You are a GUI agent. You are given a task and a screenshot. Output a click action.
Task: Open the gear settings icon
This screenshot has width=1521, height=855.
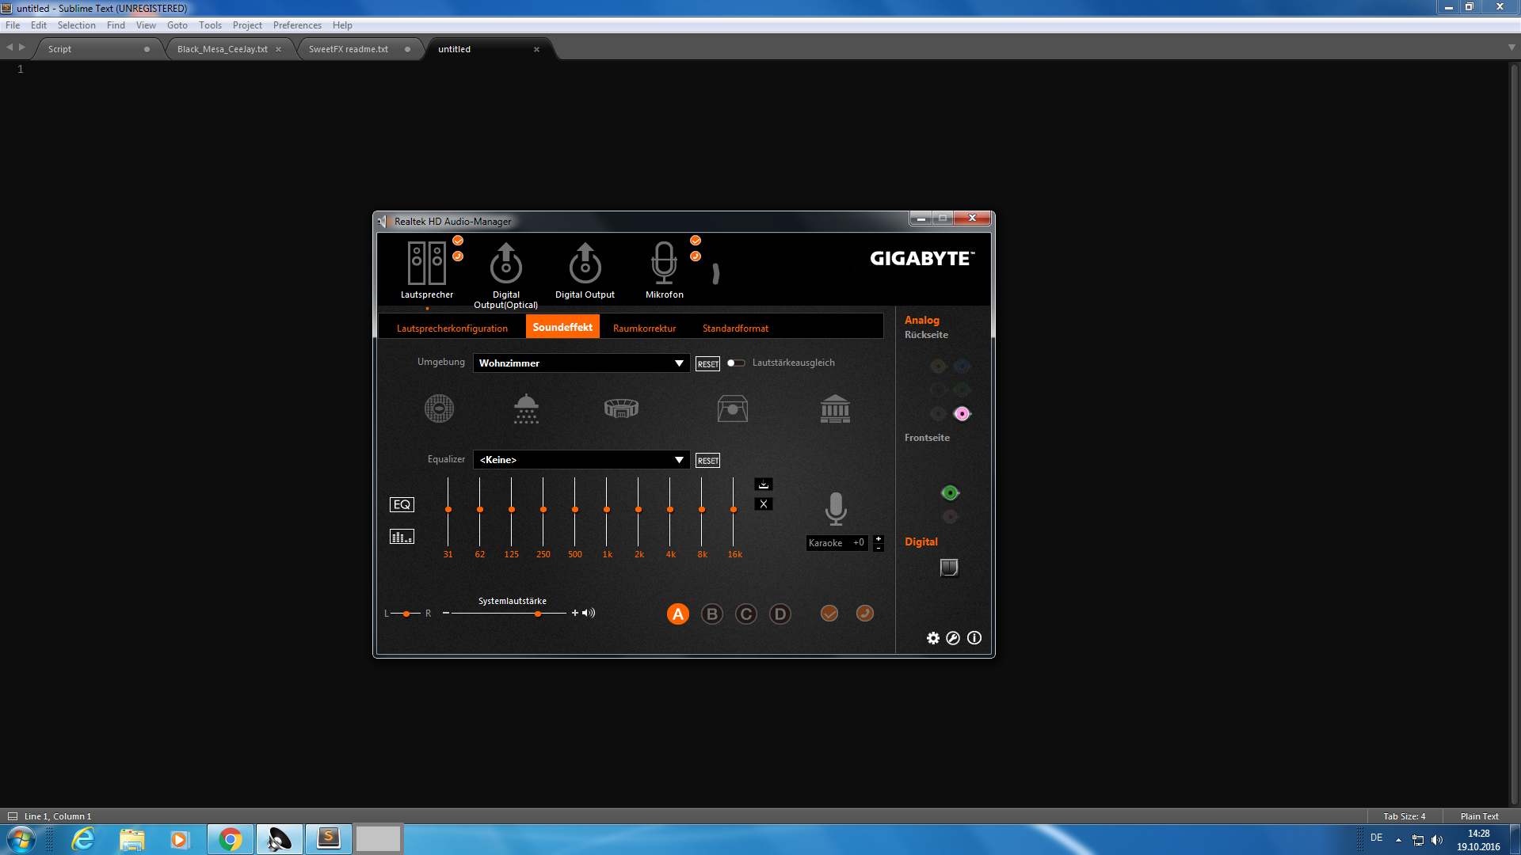pos(933,638)
